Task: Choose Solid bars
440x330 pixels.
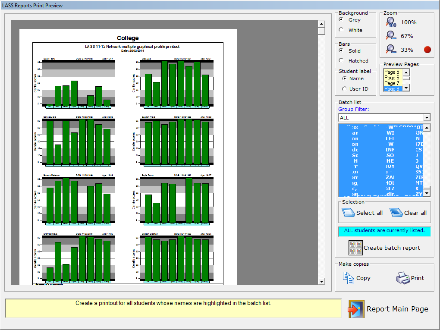Action: point(341,50)
